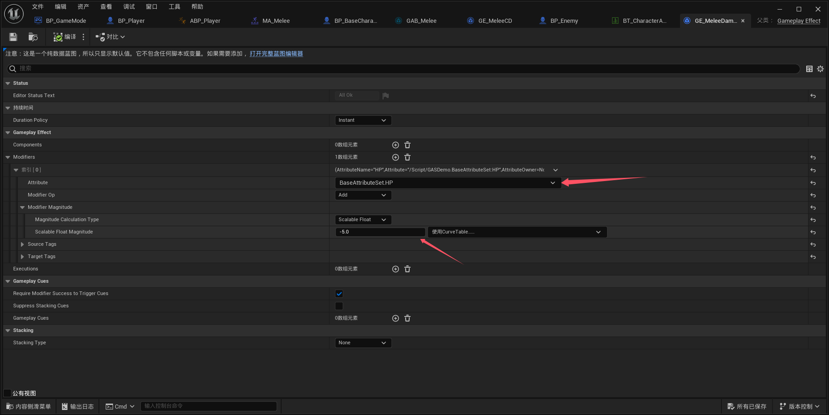The image size is (829, 415).
Task: Reset Source Tags to default
Action: (x=813, y=244)
